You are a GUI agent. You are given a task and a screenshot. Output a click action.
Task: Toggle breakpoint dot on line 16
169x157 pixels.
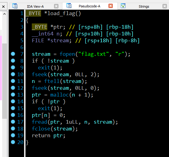pos(13,115)
